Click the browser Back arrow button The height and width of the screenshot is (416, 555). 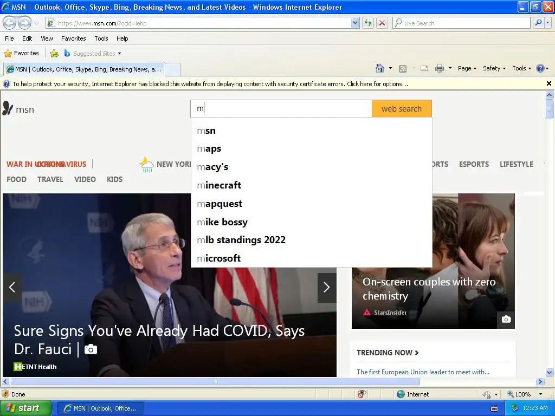coord(10,23)
